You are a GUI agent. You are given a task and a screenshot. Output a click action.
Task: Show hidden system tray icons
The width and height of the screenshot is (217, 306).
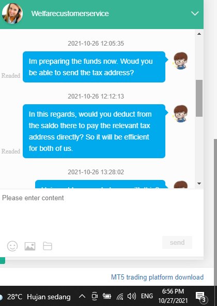(82, 297)
